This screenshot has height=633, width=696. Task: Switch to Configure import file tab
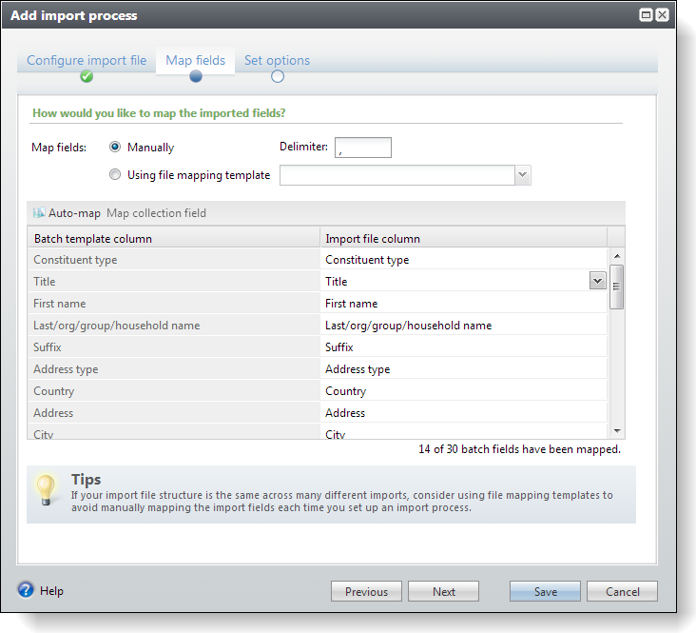[x=87, y=60]
